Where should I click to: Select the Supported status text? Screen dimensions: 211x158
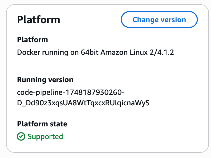coord(45,137)
